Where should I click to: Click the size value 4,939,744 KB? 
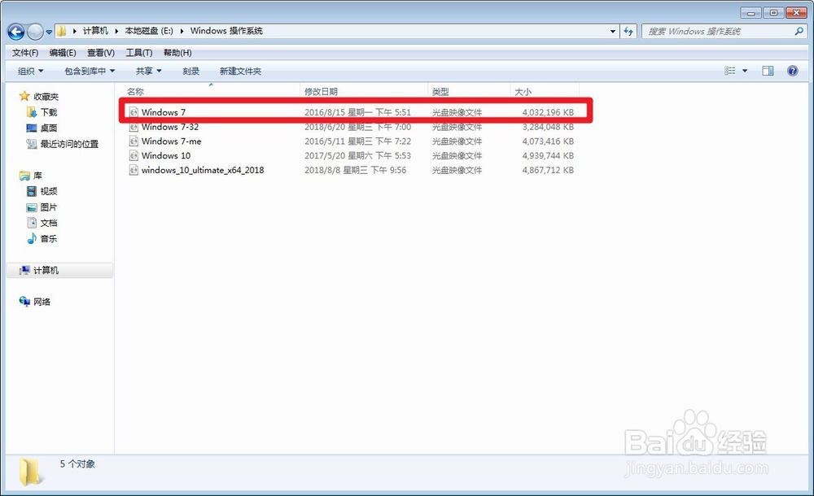[x=548, y=155]
